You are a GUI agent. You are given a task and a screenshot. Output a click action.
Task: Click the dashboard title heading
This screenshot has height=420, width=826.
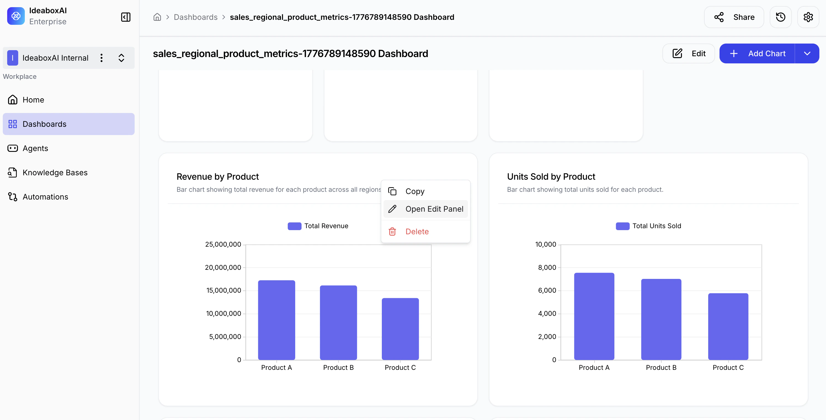(291, 53)
